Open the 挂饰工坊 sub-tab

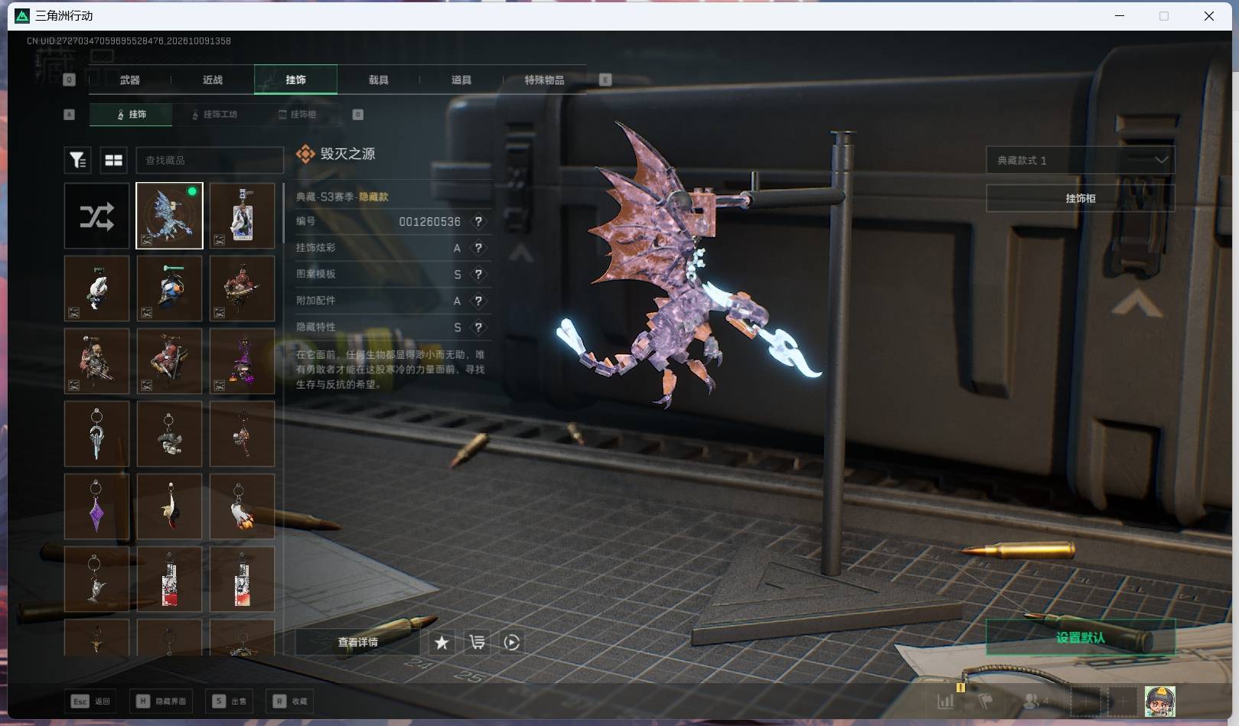(214, 114)
